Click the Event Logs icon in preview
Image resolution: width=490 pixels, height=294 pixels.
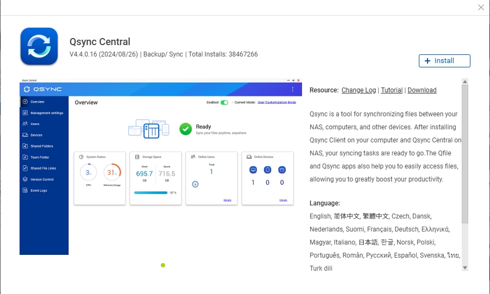click(x=26, y=190)
